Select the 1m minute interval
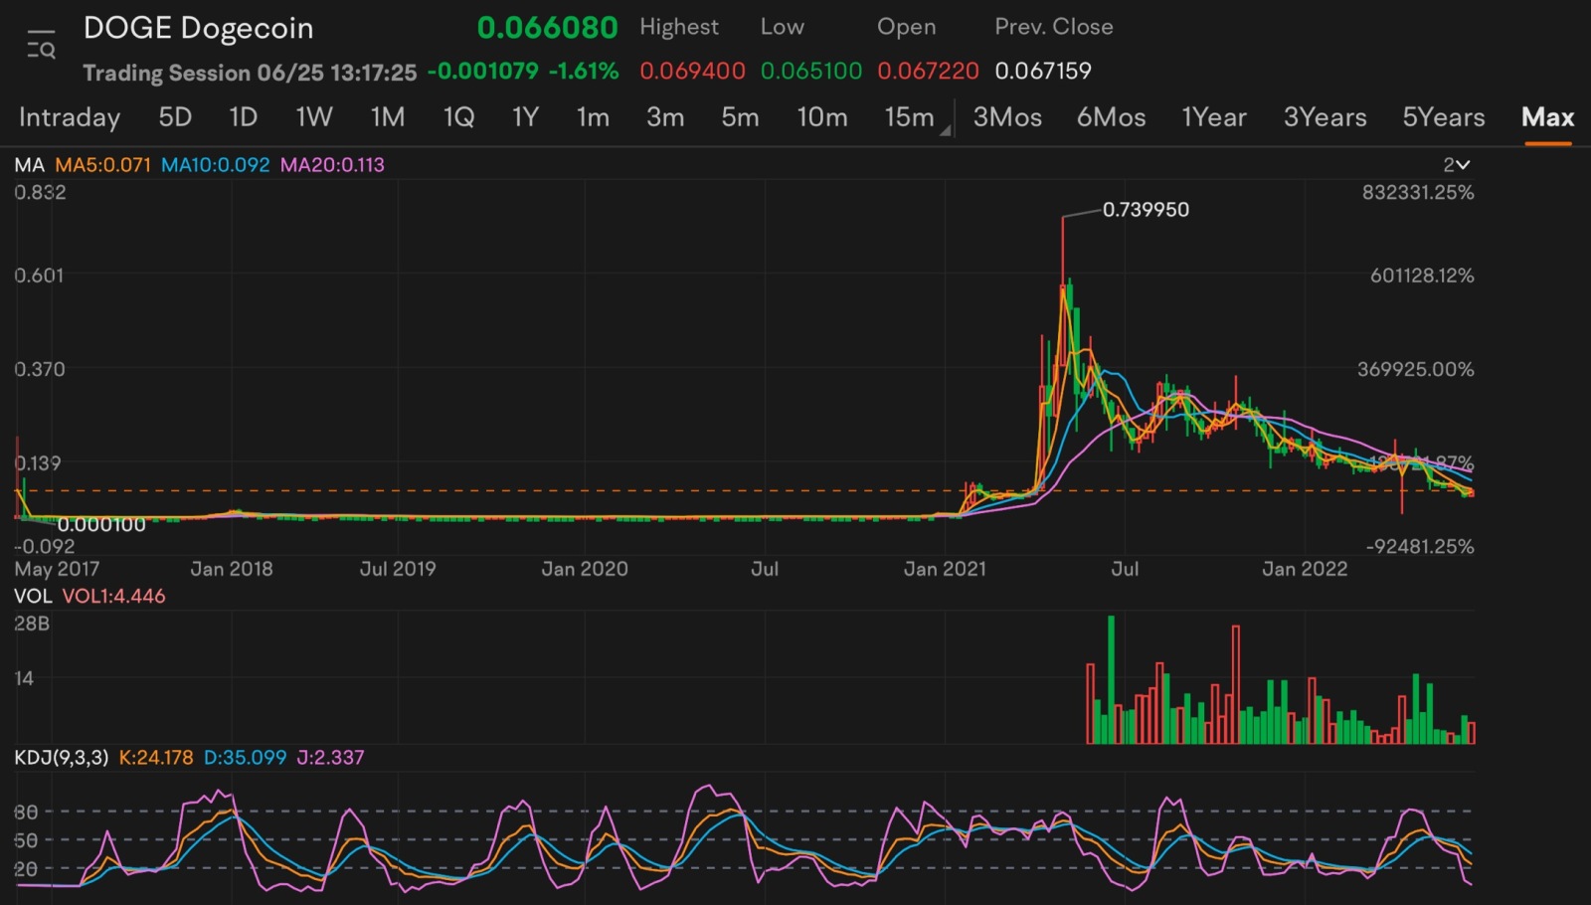1591x905 pixels. [594, 117]
